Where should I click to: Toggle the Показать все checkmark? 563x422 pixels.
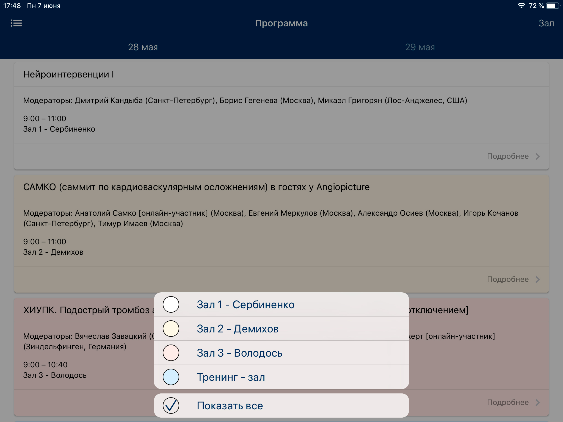(x=171, y=406)
